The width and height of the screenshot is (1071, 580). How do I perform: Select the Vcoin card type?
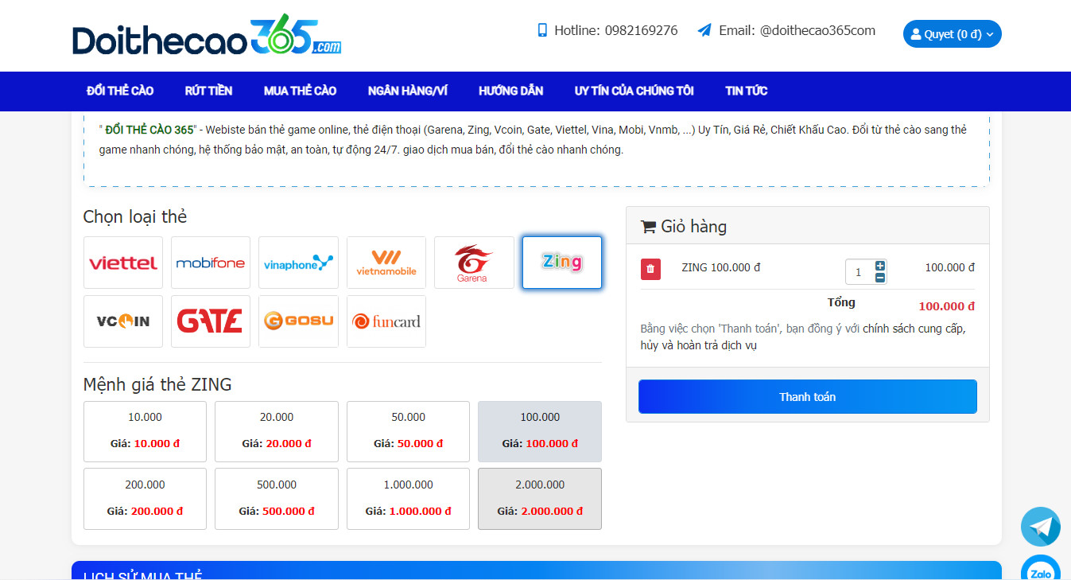tap(123, 321)
